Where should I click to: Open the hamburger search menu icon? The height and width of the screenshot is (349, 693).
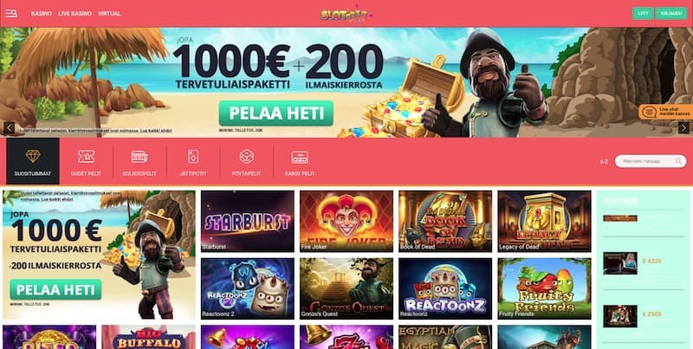11,13
